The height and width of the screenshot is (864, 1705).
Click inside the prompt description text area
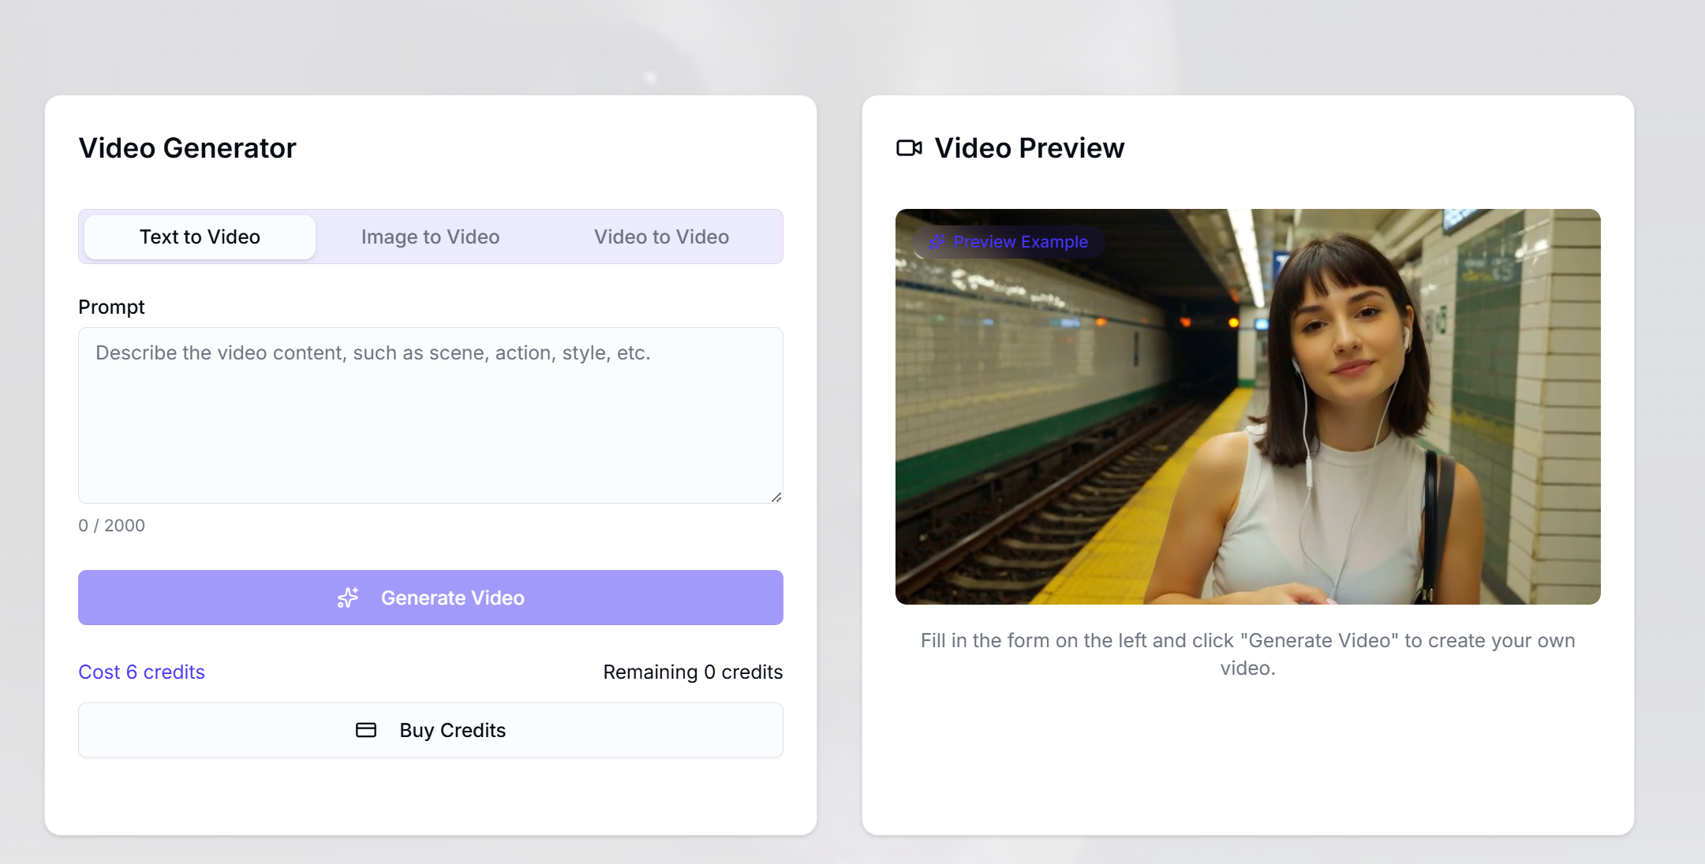tap(431, 410)
